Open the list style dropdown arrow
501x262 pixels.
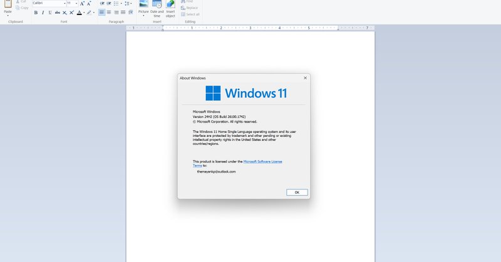pyautogui.click(x=121, y=4)
